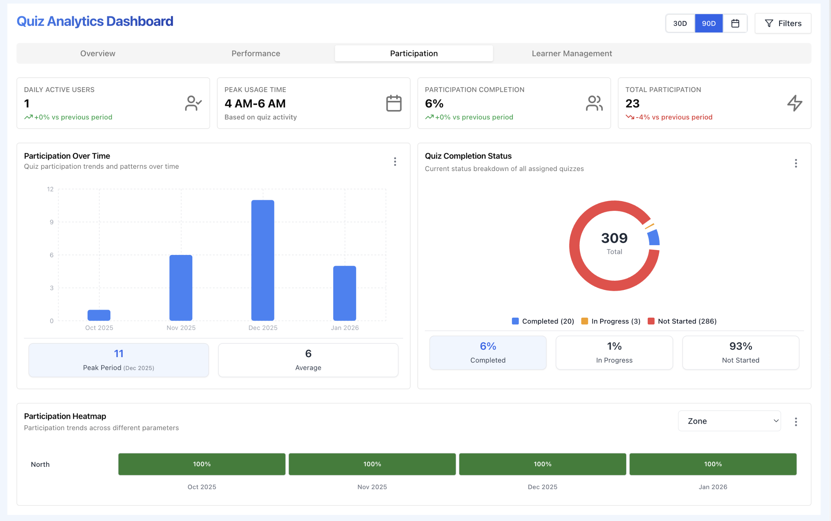Expand the Zone dropdown in heatmap
The height and width of the screenshot is (521, 831).
(729, 421)
